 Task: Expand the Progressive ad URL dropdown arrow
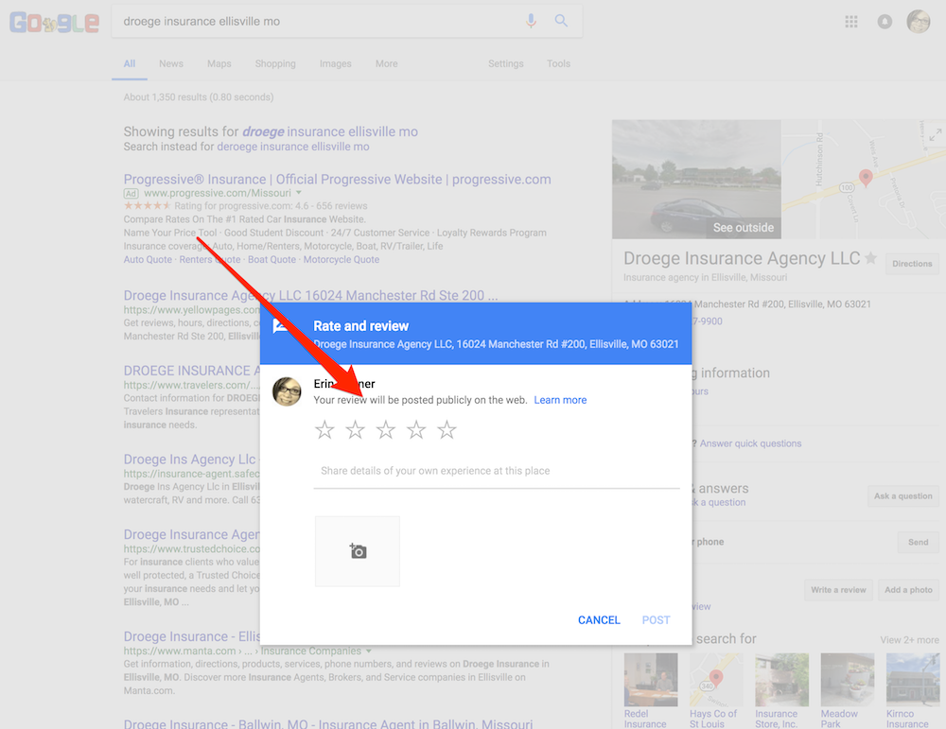tap(299, 193)
